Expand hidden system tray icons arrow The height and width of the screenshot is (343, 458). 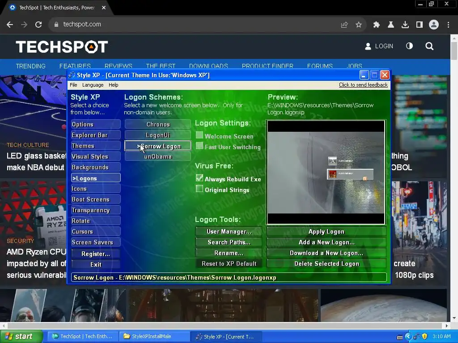pos(408,337)
